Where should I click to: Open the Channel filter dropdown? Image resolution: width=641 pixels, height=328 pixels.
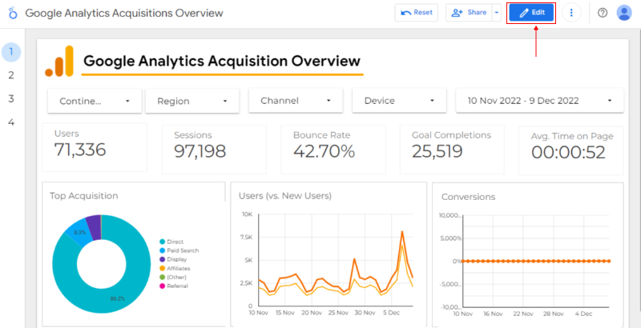295,101
